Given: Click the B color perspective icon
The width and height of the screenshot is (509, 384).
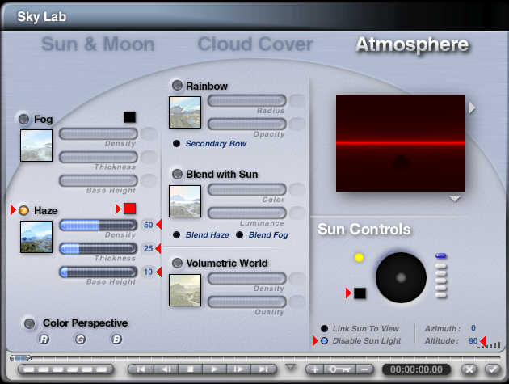Looking at the screenshot, I should (116, 340).
